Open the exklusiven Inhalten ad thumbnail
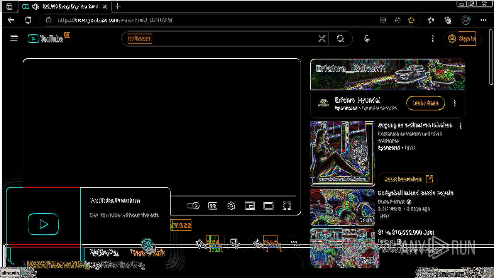Viewport: 494px width, 278px height. click(x=342, y=153)
